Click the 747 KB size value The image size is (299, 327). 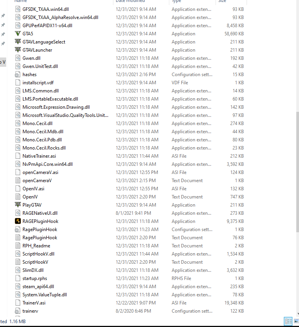236,197
